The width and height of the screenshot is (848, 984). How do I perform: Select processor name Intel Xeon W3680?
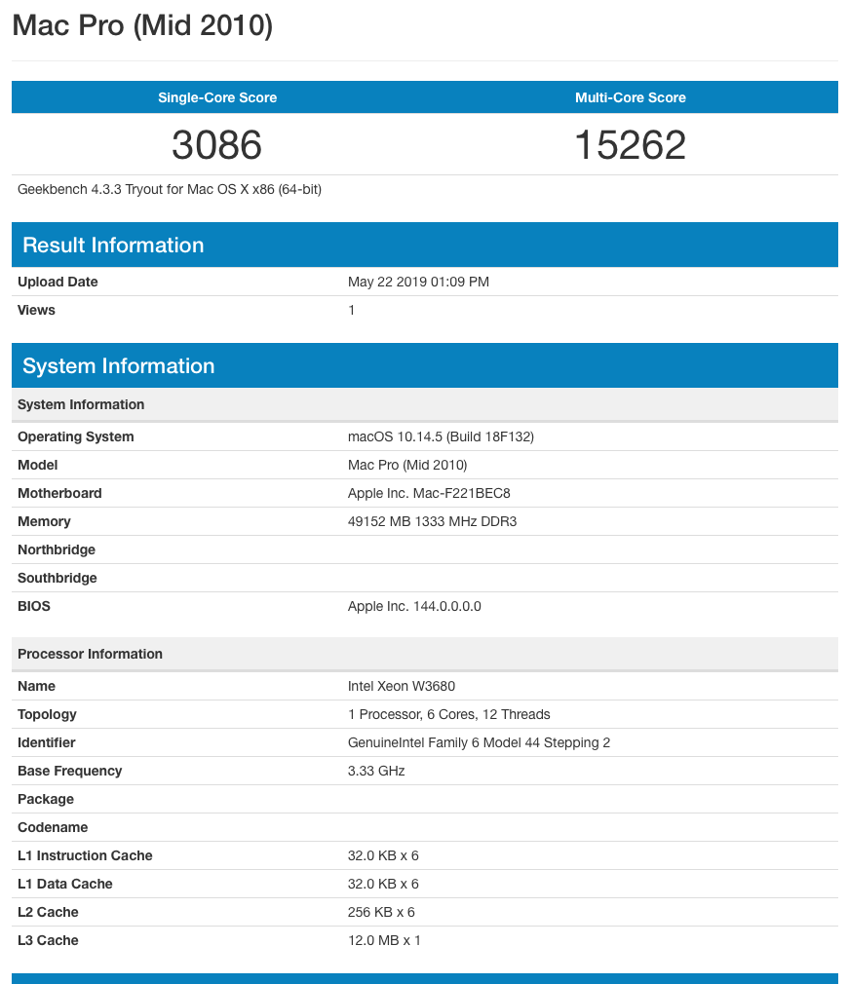(401, 686)
